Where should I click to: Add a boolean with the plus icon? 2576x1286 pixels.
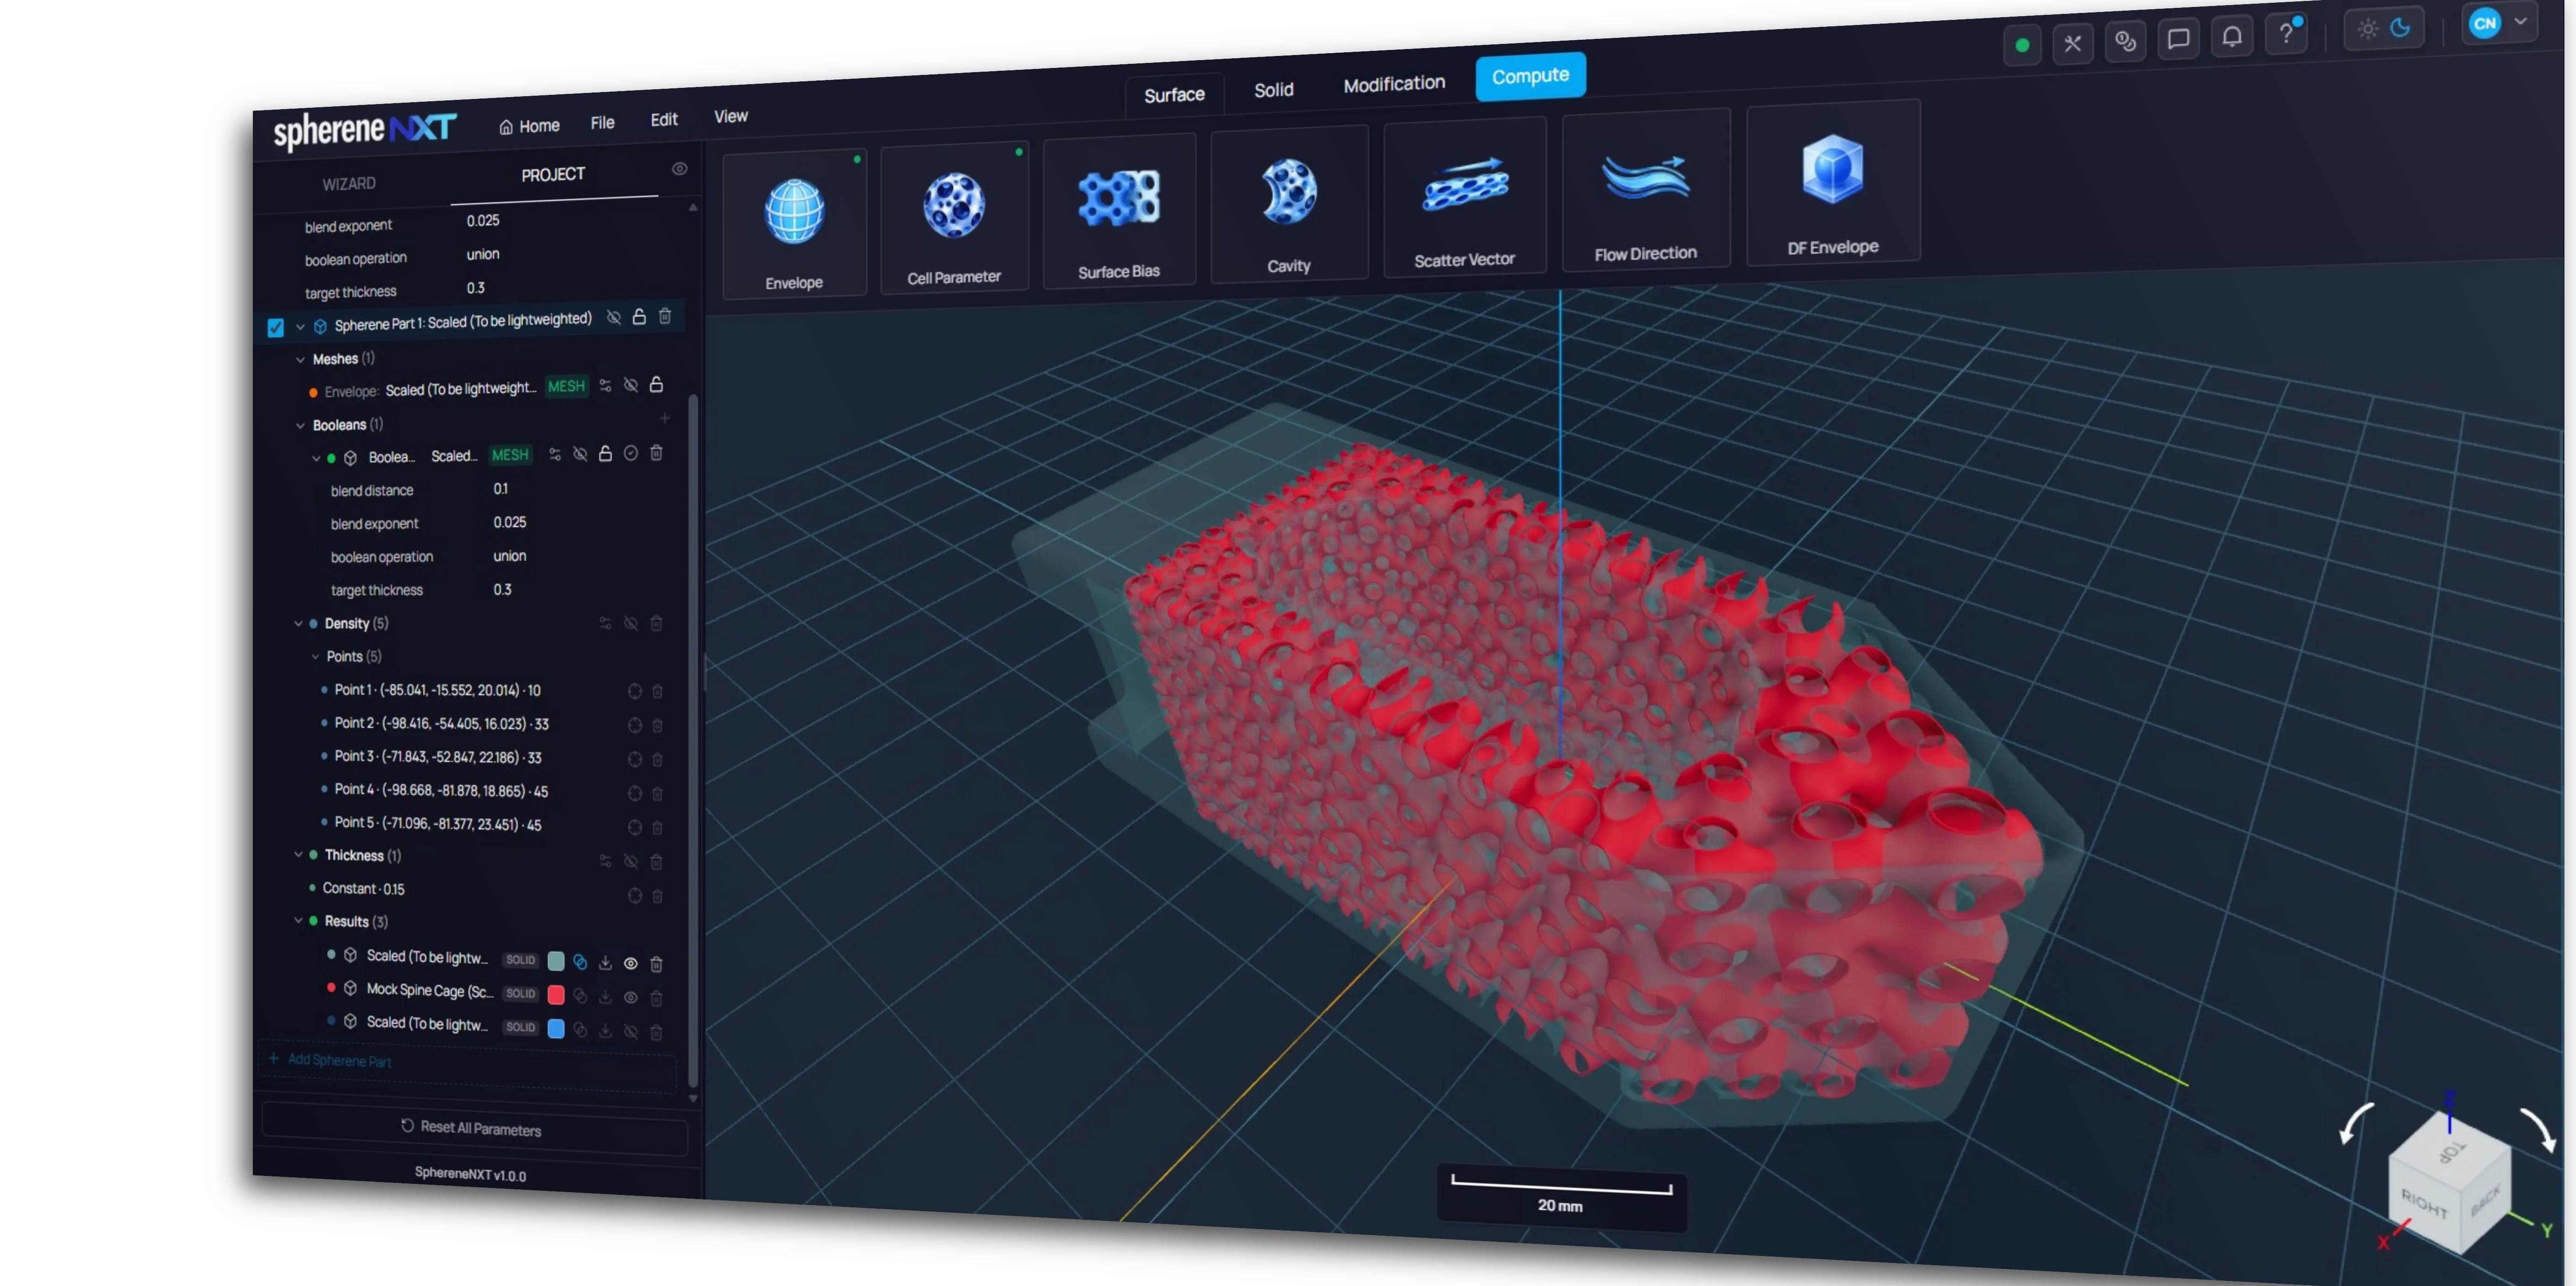[x=665, y=418]
